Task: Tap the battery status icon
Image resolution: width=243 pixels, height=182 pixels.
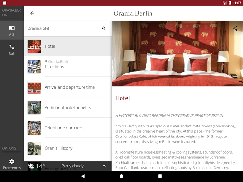Action: 230,3
